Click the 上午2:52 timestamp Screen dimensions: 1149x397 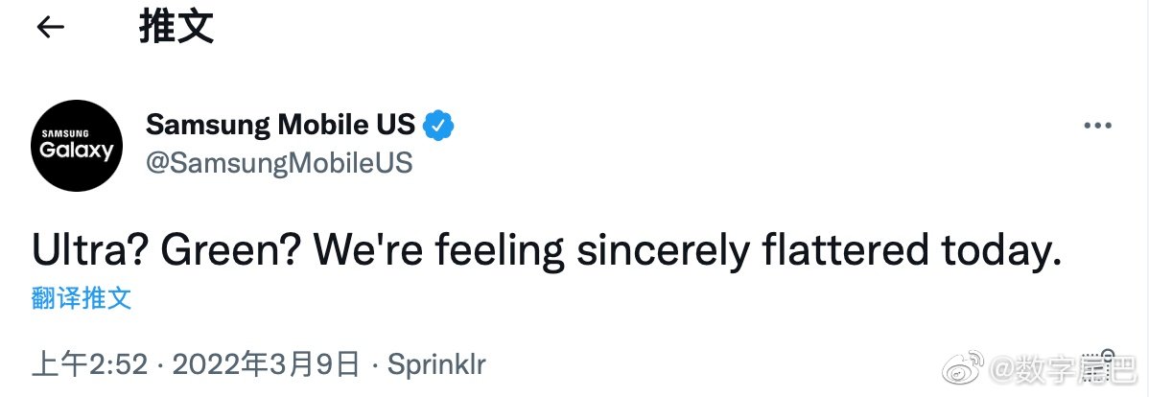click(90, 364)
